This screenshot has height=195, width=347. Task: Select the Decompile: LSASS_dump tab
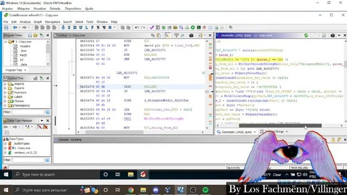point(236,132)
